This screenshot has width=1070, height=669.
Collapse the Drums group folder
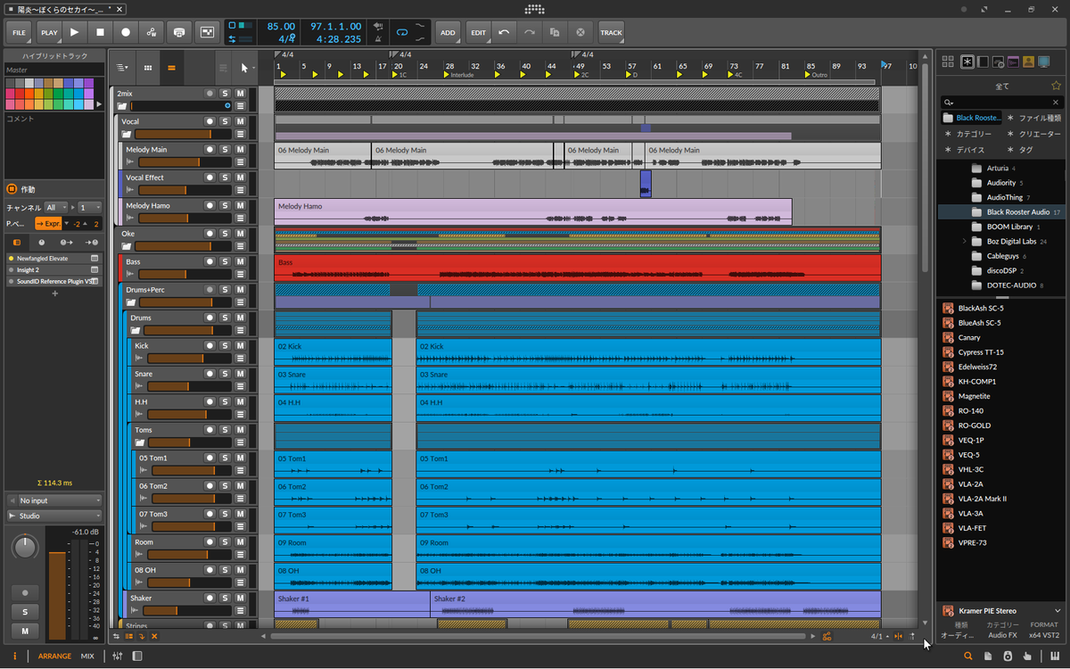click(x=136, y=331)
